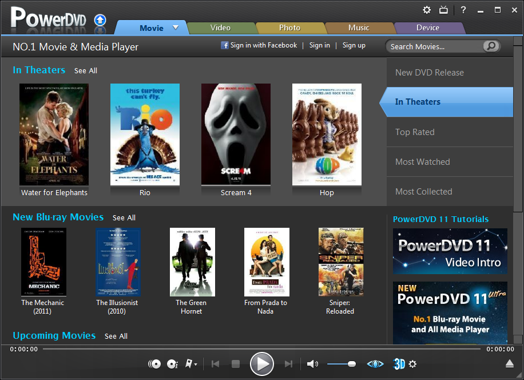Open the bookmark dropdown arrow
Image resolution: width=524 pixels, height=380 pixels.
196,365
